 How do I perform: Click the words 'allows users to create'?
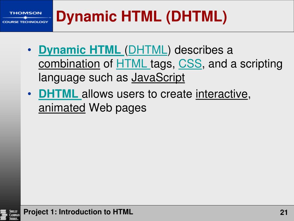[137, 94]
